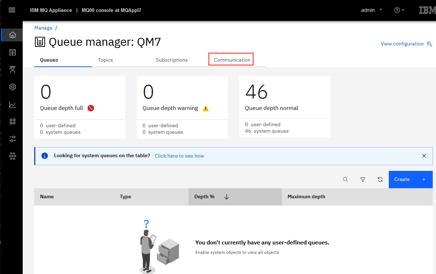Click the IBM logo

point(427,10)
